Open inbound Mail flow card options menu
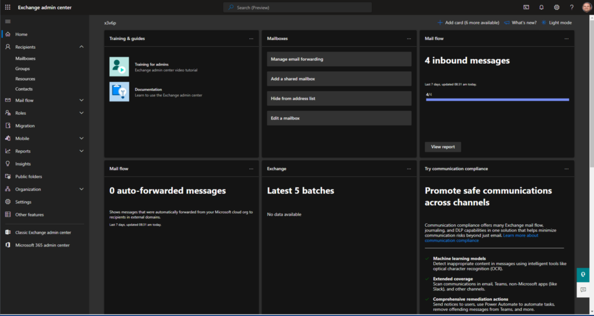Viewport: 594px width, 316px height. pyautogui.click(x=566, y=39)
